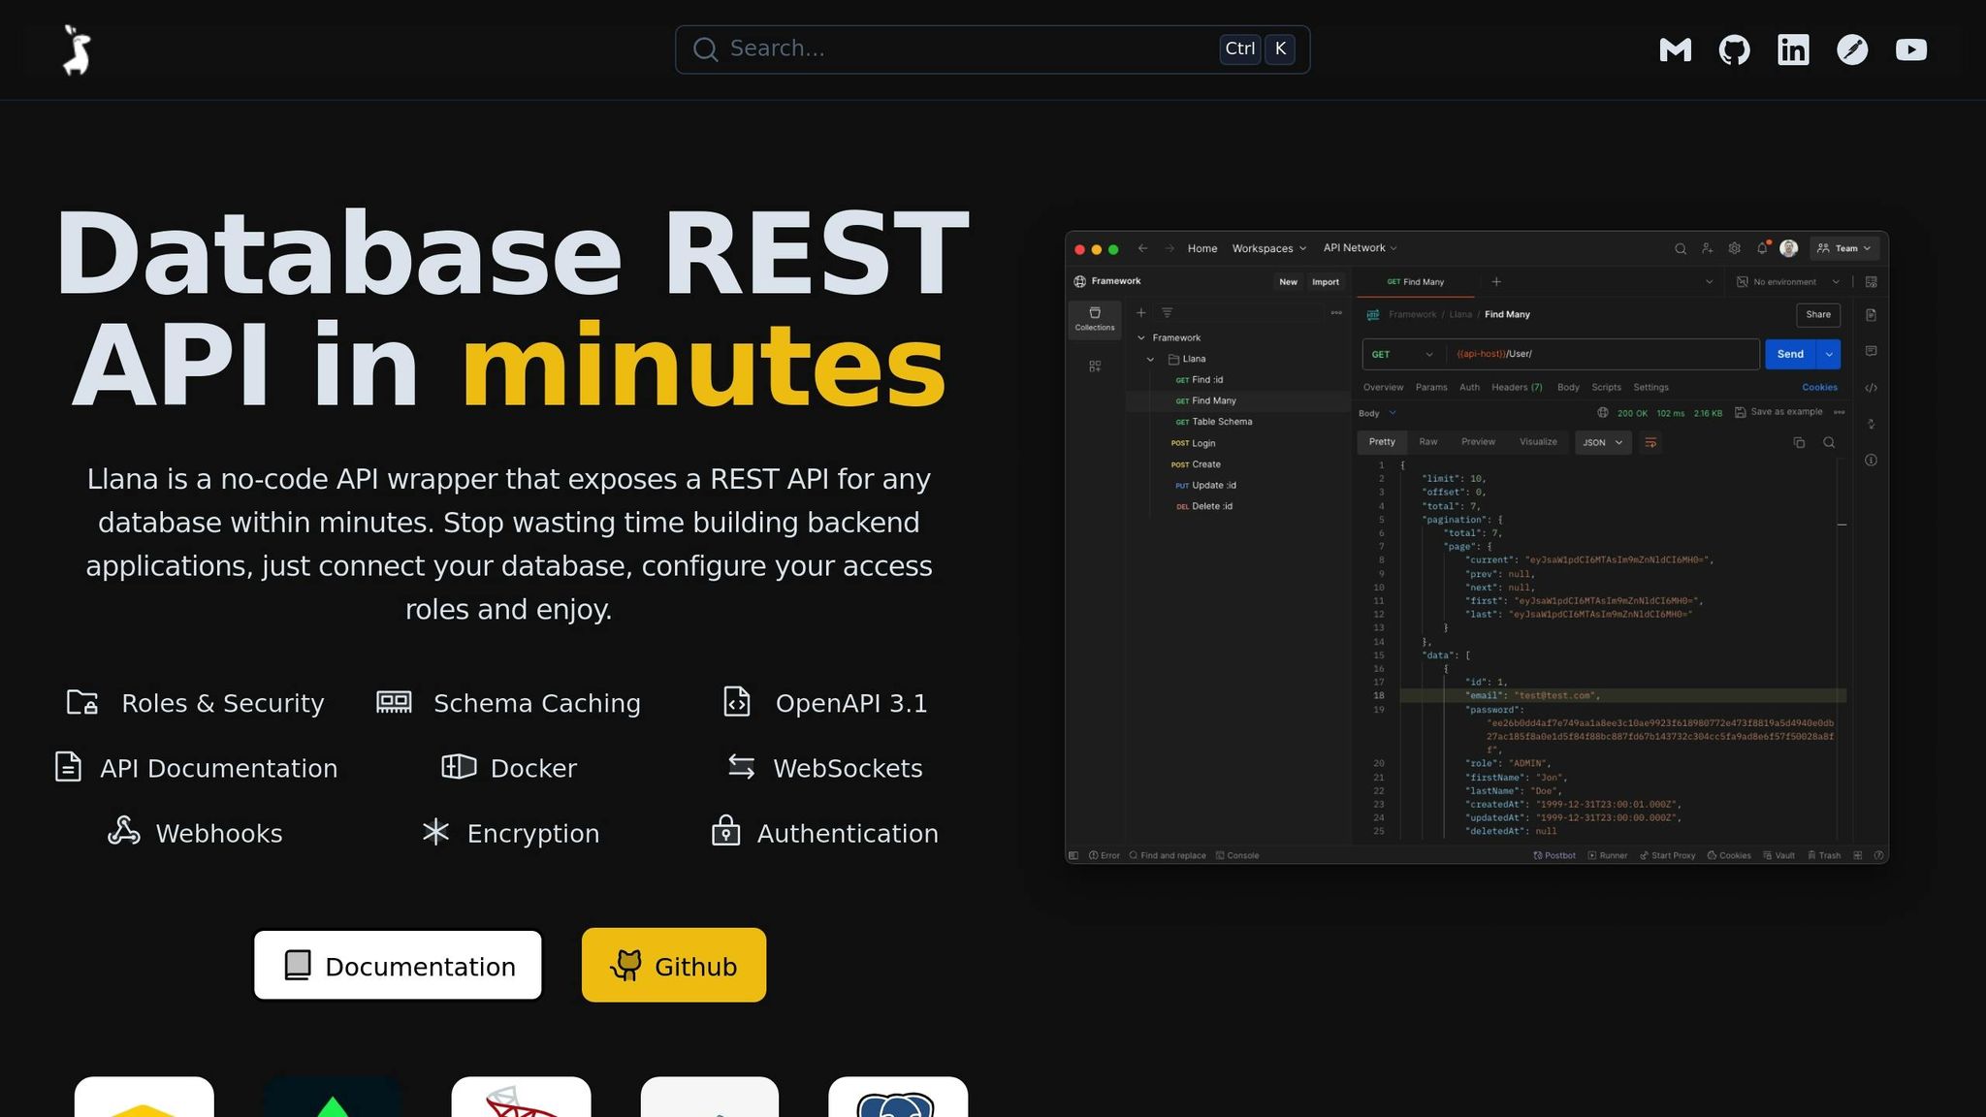Image resolution: width=1986 pixels, height=1117 pixels.
Task: Switch to the Raw response tab
Action: point(1427,442)
